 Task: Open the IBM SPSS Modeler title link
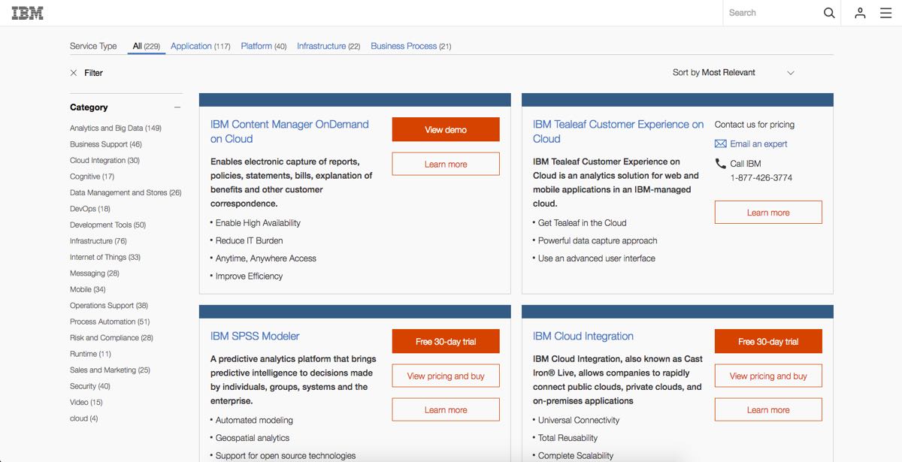(255, 336)
